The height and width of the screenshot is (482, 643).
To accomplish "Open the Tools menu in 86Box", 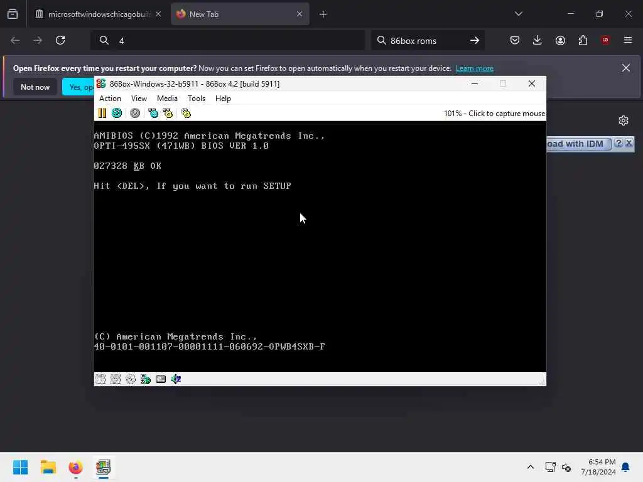I will 197,99.
